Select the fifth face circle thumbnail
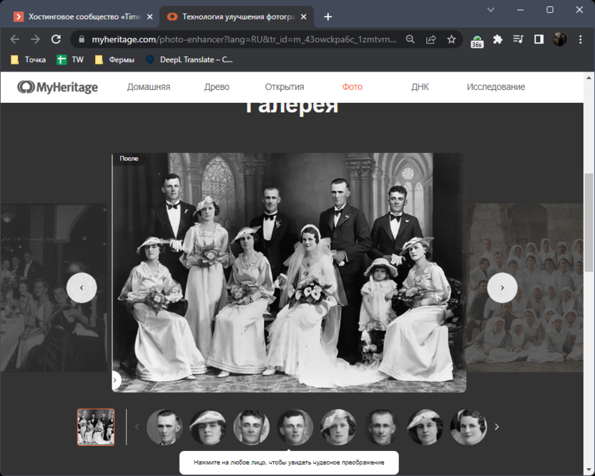 pyautogui.click(x=338, y=427)
